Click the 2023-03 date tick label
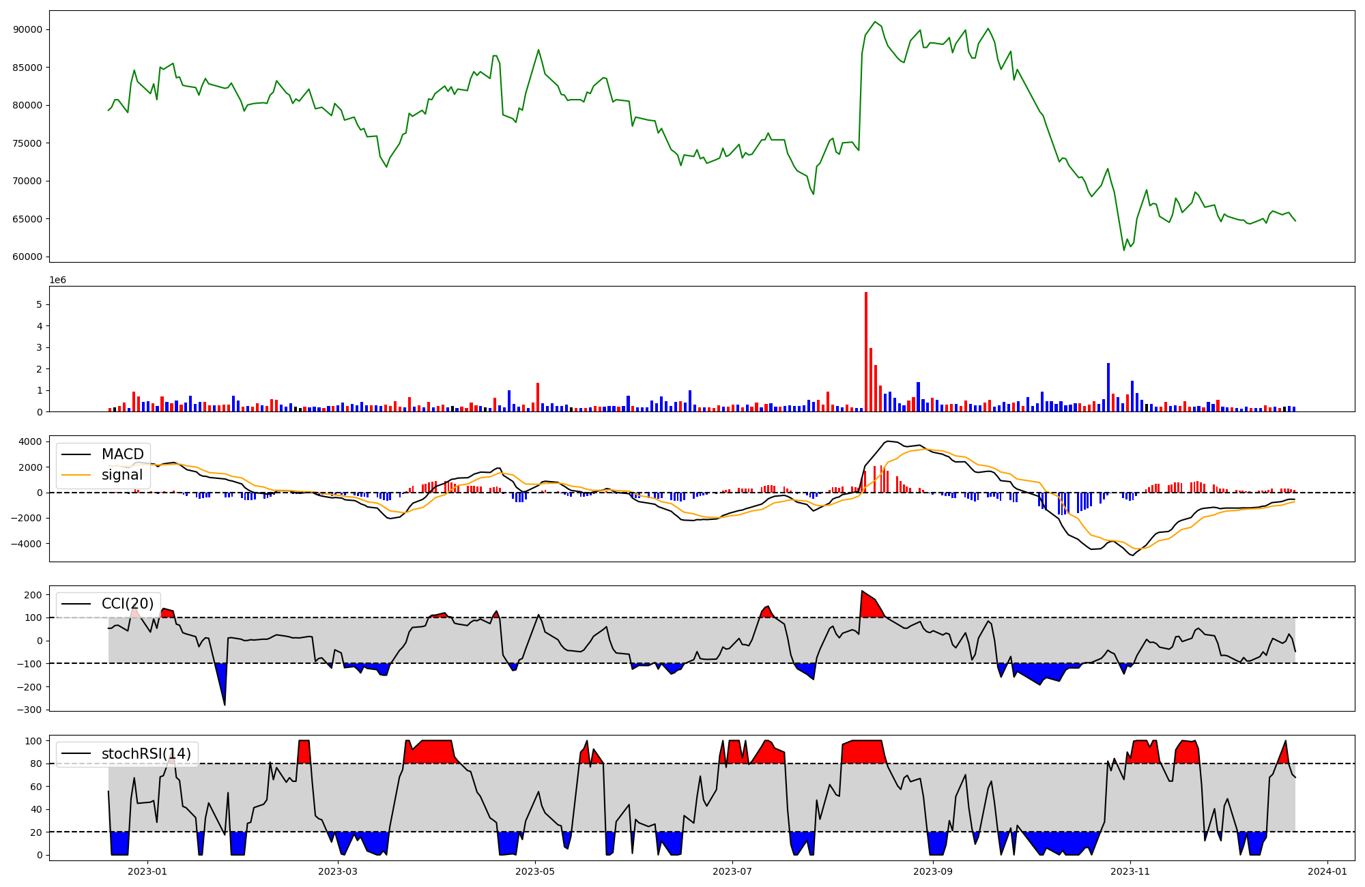The width and height of the screenshot is (1365, 887). (x=338, y=871)
